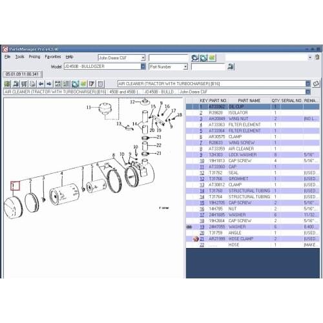Click key link 8 for AIR CLEANER
The width and height of the screenshot is (323, 323).
(x=201, y=149)
